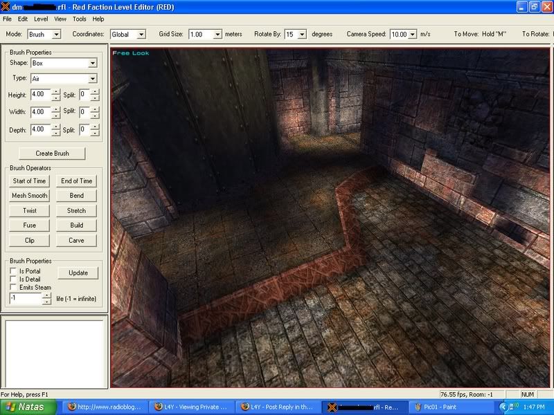
Task: Enable the Is Detail checkbox
Action: click(x=13, y=279)
